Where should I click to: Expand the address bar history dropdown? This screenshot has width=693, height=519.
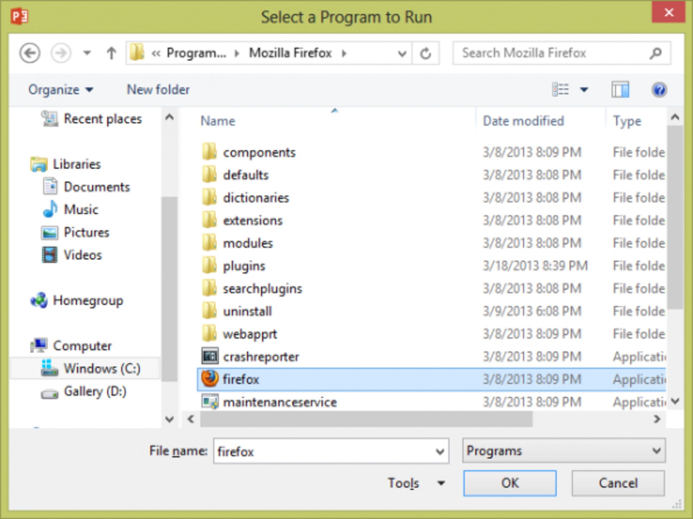(402, 54)
